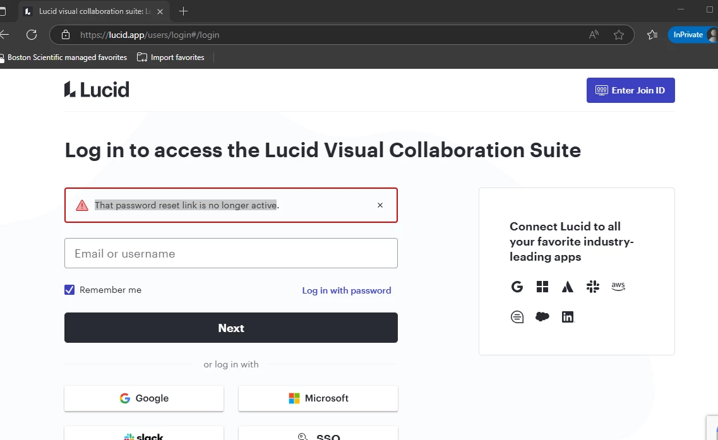The width and height of the screenshot is (718, 440).
Task: Refresh the browser page
Action: pyautogui.click(x=32, y=35)
